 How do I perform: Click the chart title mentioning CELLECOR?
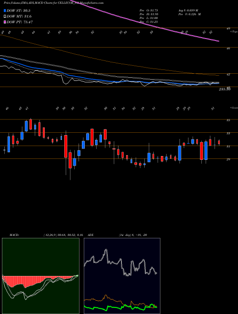53,3
